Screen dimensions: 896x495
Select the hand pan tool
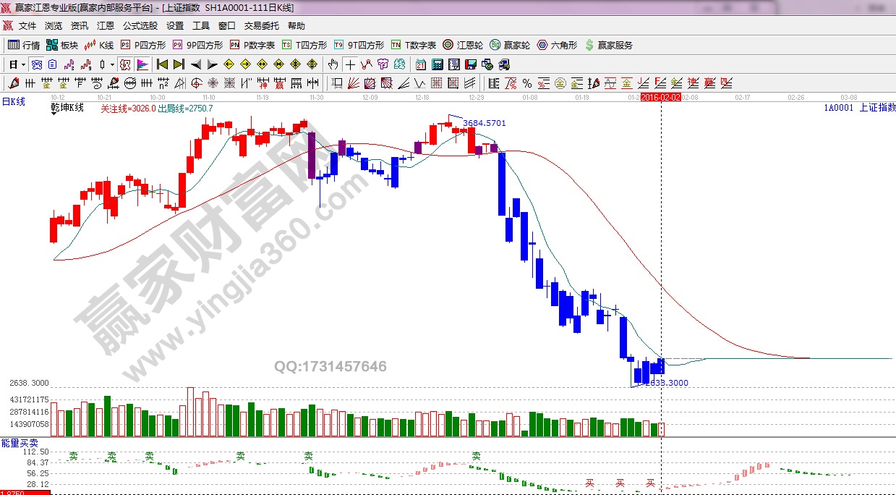[x=333, y=64]
